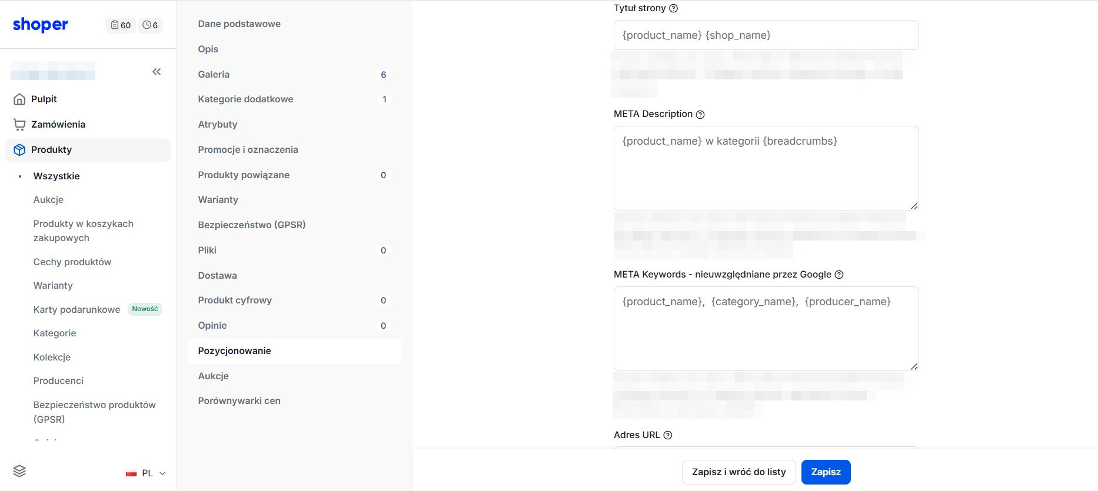Click the Polish flag icon

coord(131,473)
